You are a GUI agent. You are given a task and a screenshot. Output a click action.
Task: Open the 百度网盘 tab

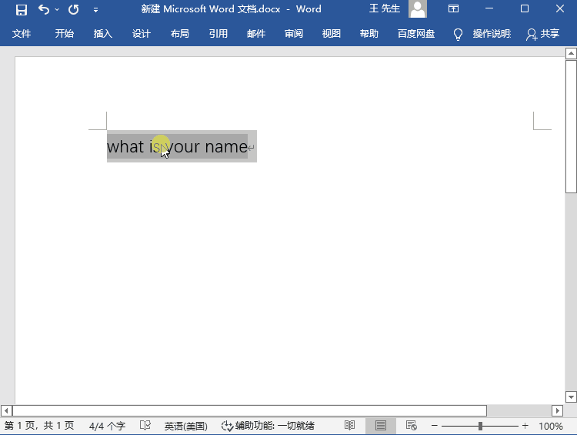[x=416, y=34]
